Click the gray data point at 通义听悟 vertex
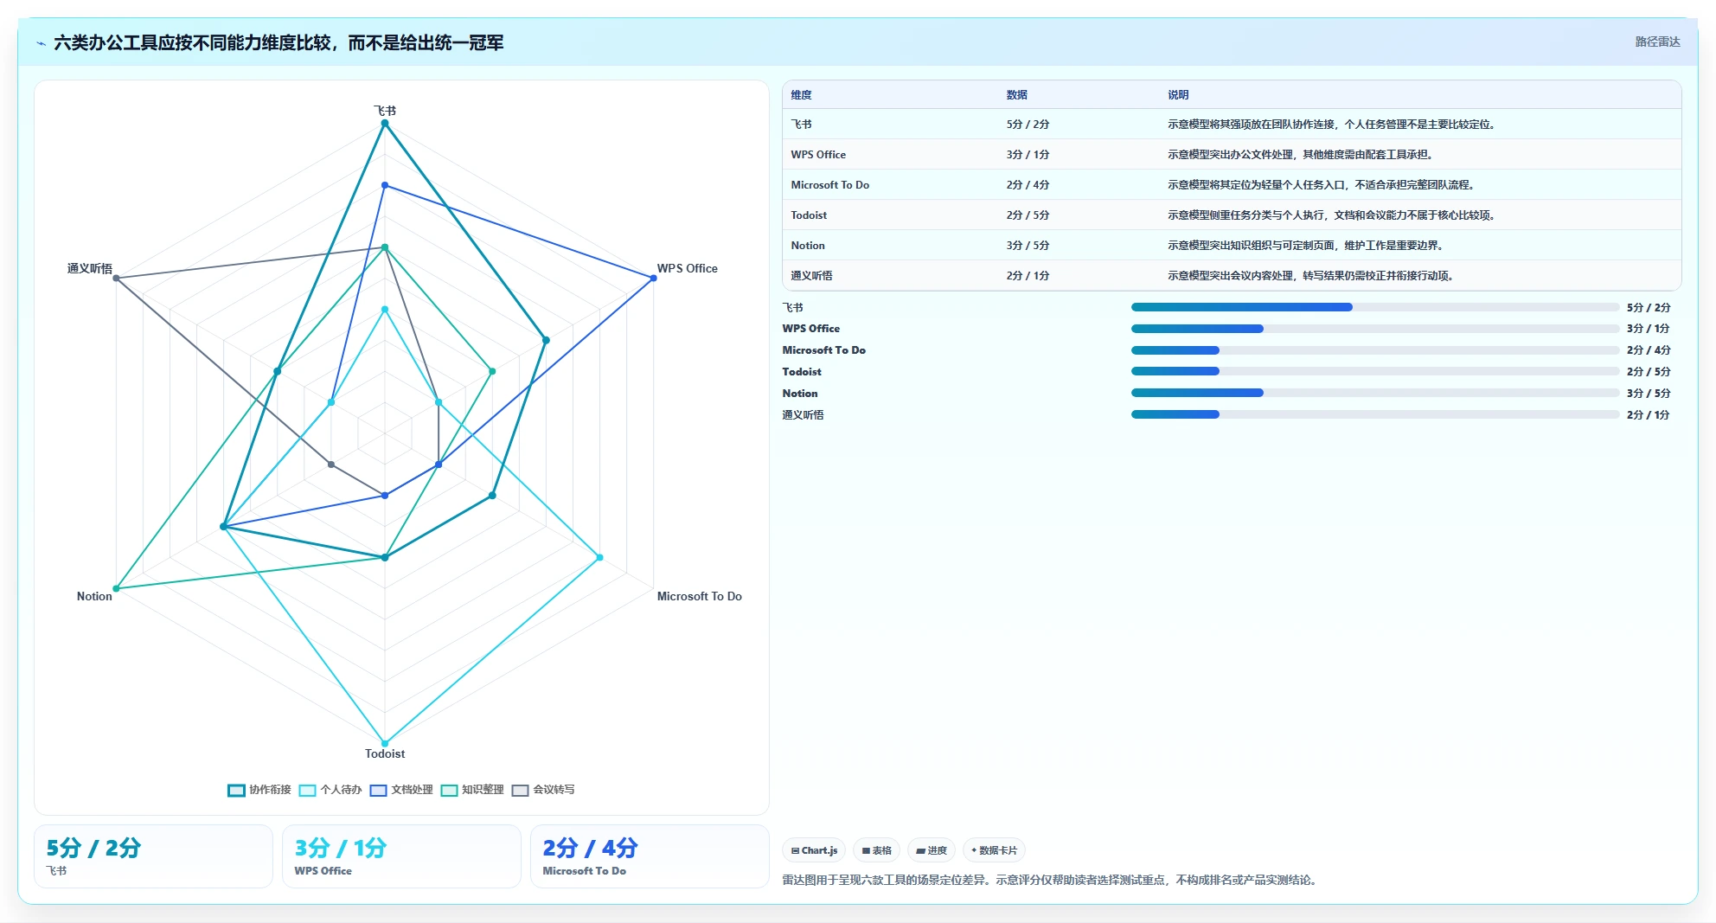This screenshot has height=923, width=1716. (x=116, y=278)
